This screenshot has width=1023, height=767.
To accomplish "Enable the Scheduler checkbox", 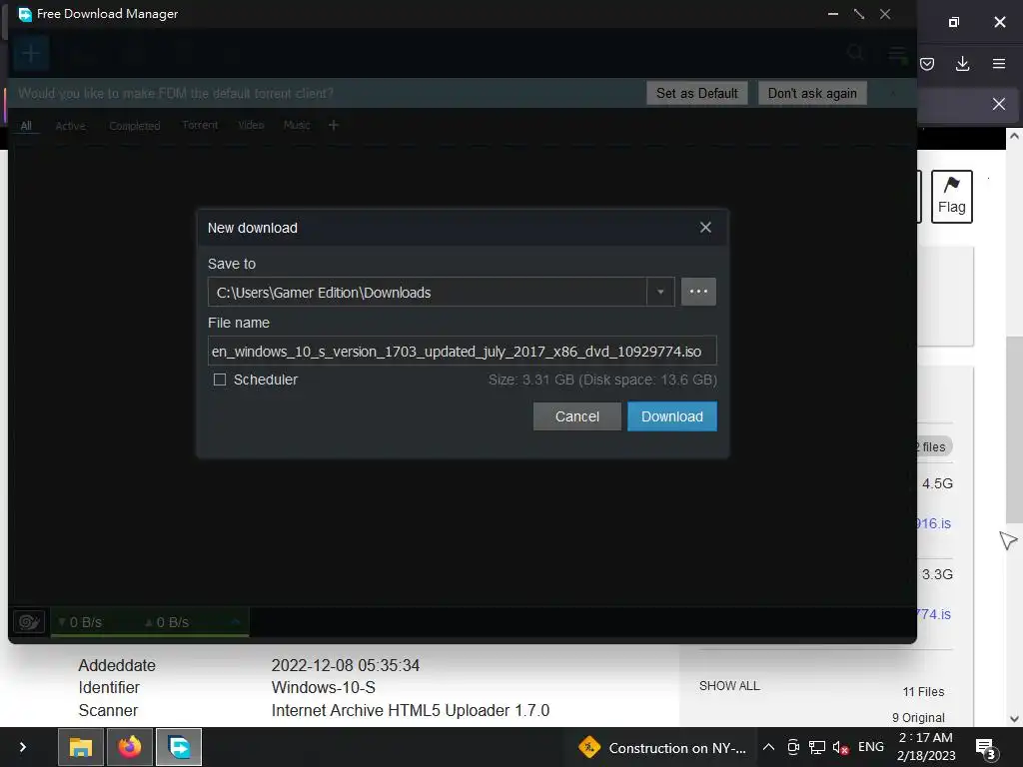I will coord(220,380).
